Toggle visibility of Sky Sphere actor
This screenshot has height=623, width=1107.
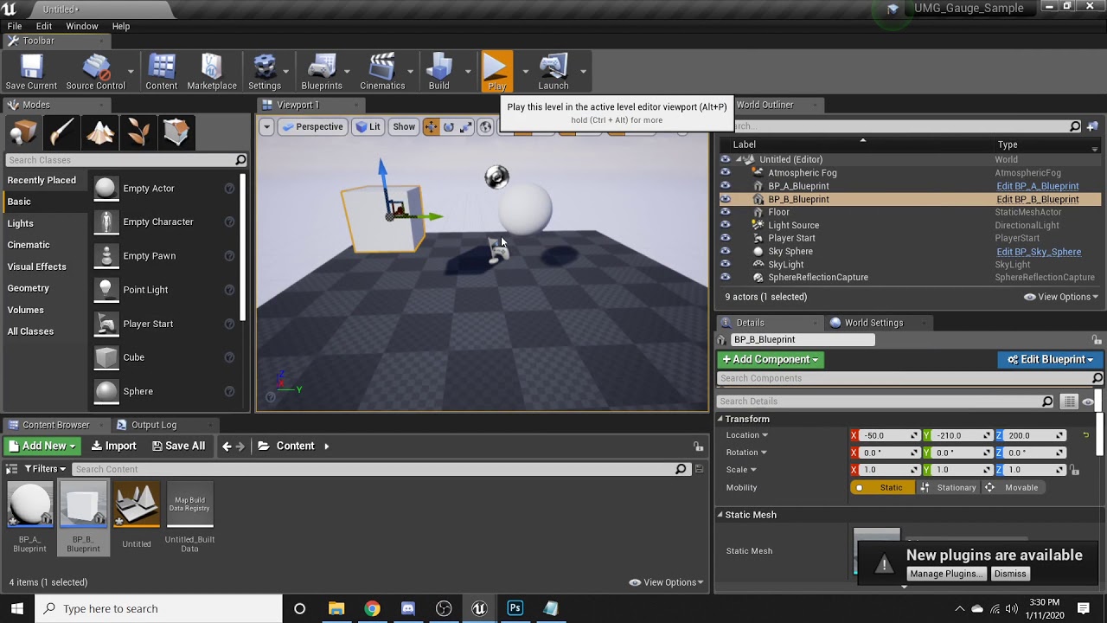click(725, 251)
